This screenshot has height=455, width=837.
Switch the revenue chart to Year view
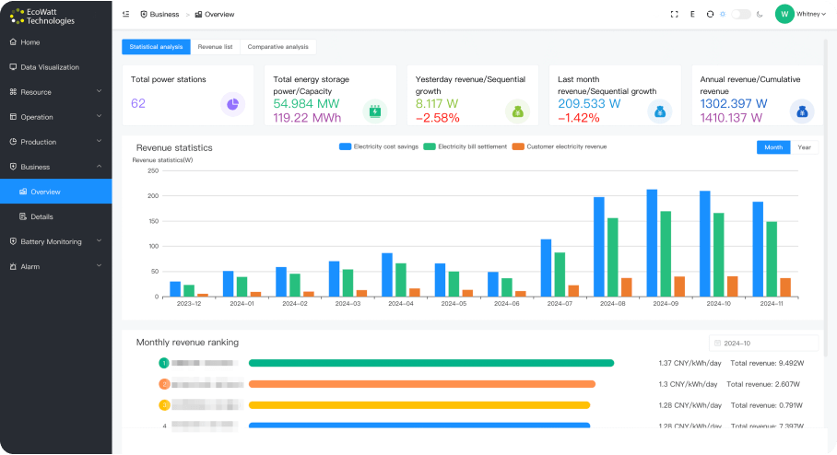[x=804, y=147]
